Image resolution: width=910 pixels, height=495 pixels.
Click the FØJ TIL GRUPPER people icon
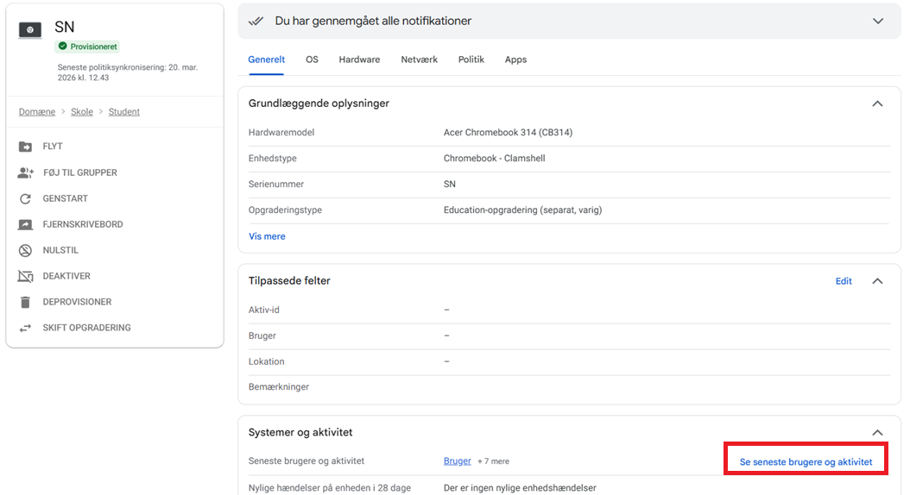26,172
